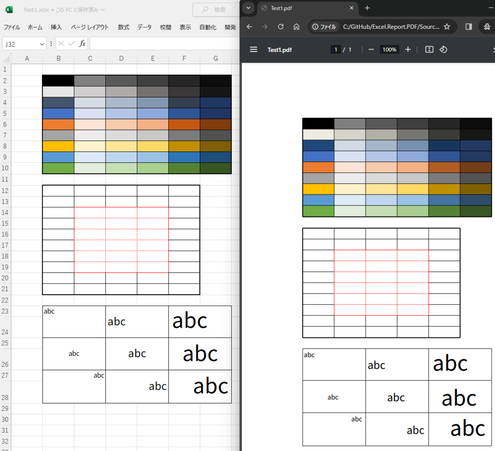
Task: Click the PDF page number field
Action: (335, 49)
